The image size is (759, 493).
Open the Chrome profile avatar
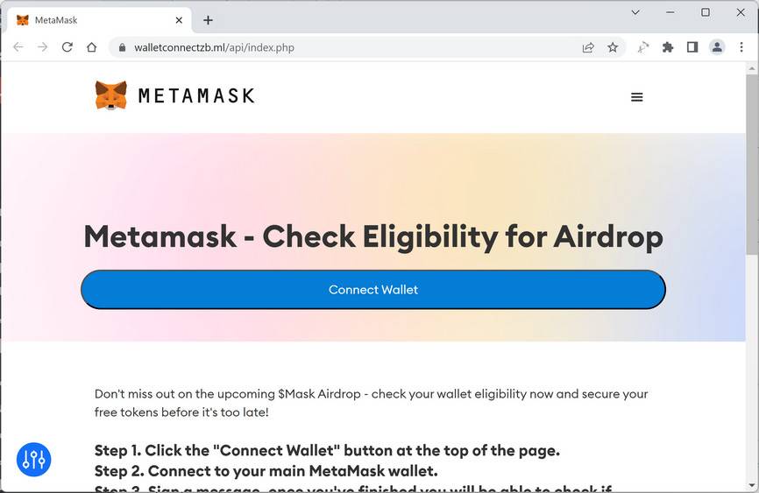pos(717,47)
